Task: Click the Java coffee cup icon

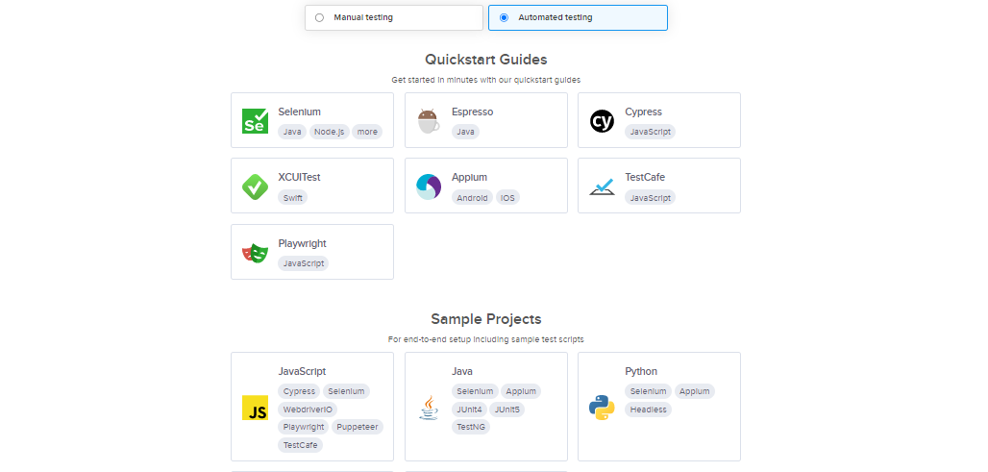Action: pos(429,408)
